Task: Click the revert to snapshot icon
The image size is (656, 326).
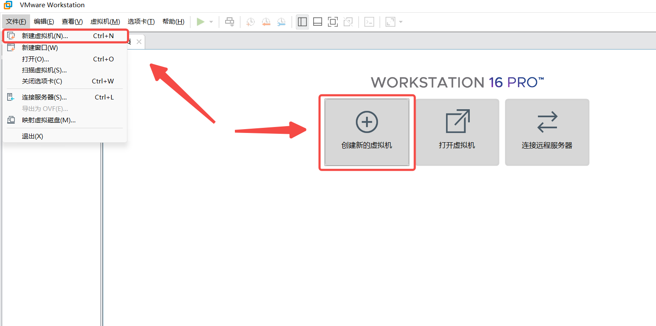Action: 266,22
